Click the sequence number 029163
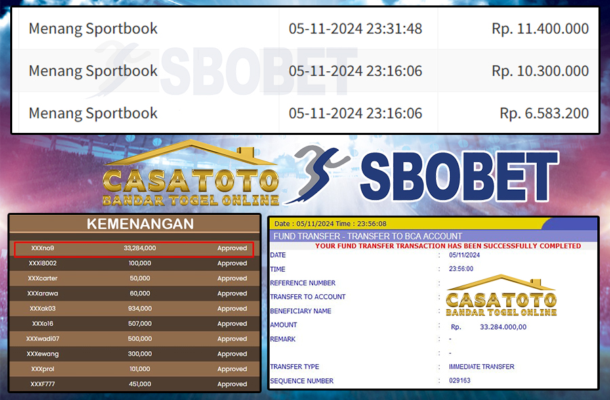The height and width of the screenshot is (400, 610). [460, 380]
